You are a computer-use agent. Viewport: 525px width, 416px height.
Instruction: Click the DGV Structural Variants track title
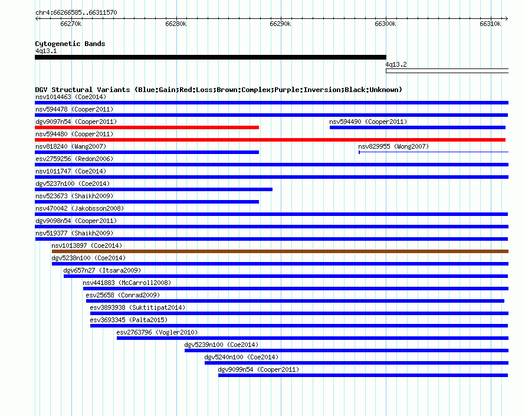click(x=219, y=90)
